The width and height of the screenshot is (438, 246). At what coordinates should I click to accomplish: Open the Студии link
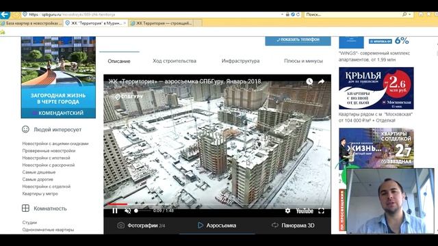click(x=29, y=223)
